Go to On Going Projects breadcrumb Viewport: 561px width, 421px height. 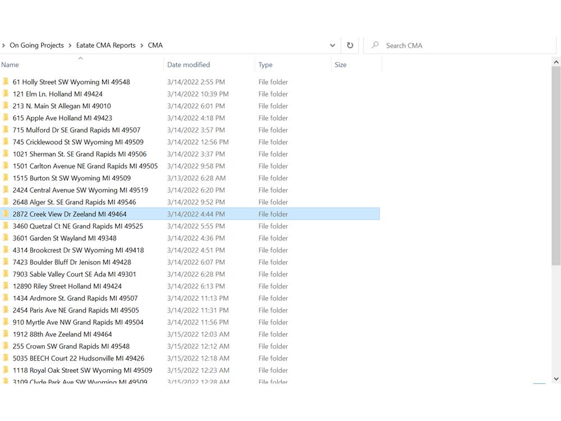pos(36,45)
